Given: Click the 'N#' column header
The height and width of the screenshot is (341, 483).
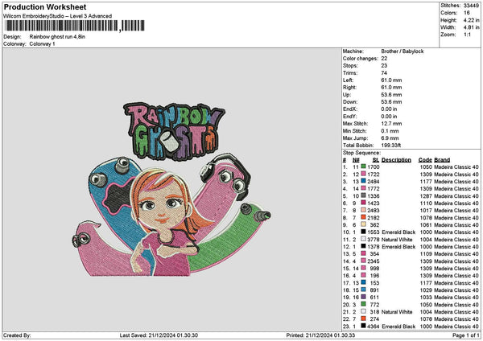Looking at the screenshot, I should pyautogui.click(x=356, y=160).
